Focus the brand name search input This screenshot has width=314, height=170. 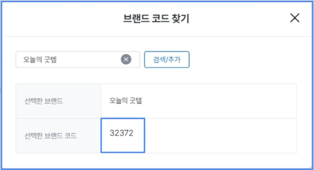(78, 60)
